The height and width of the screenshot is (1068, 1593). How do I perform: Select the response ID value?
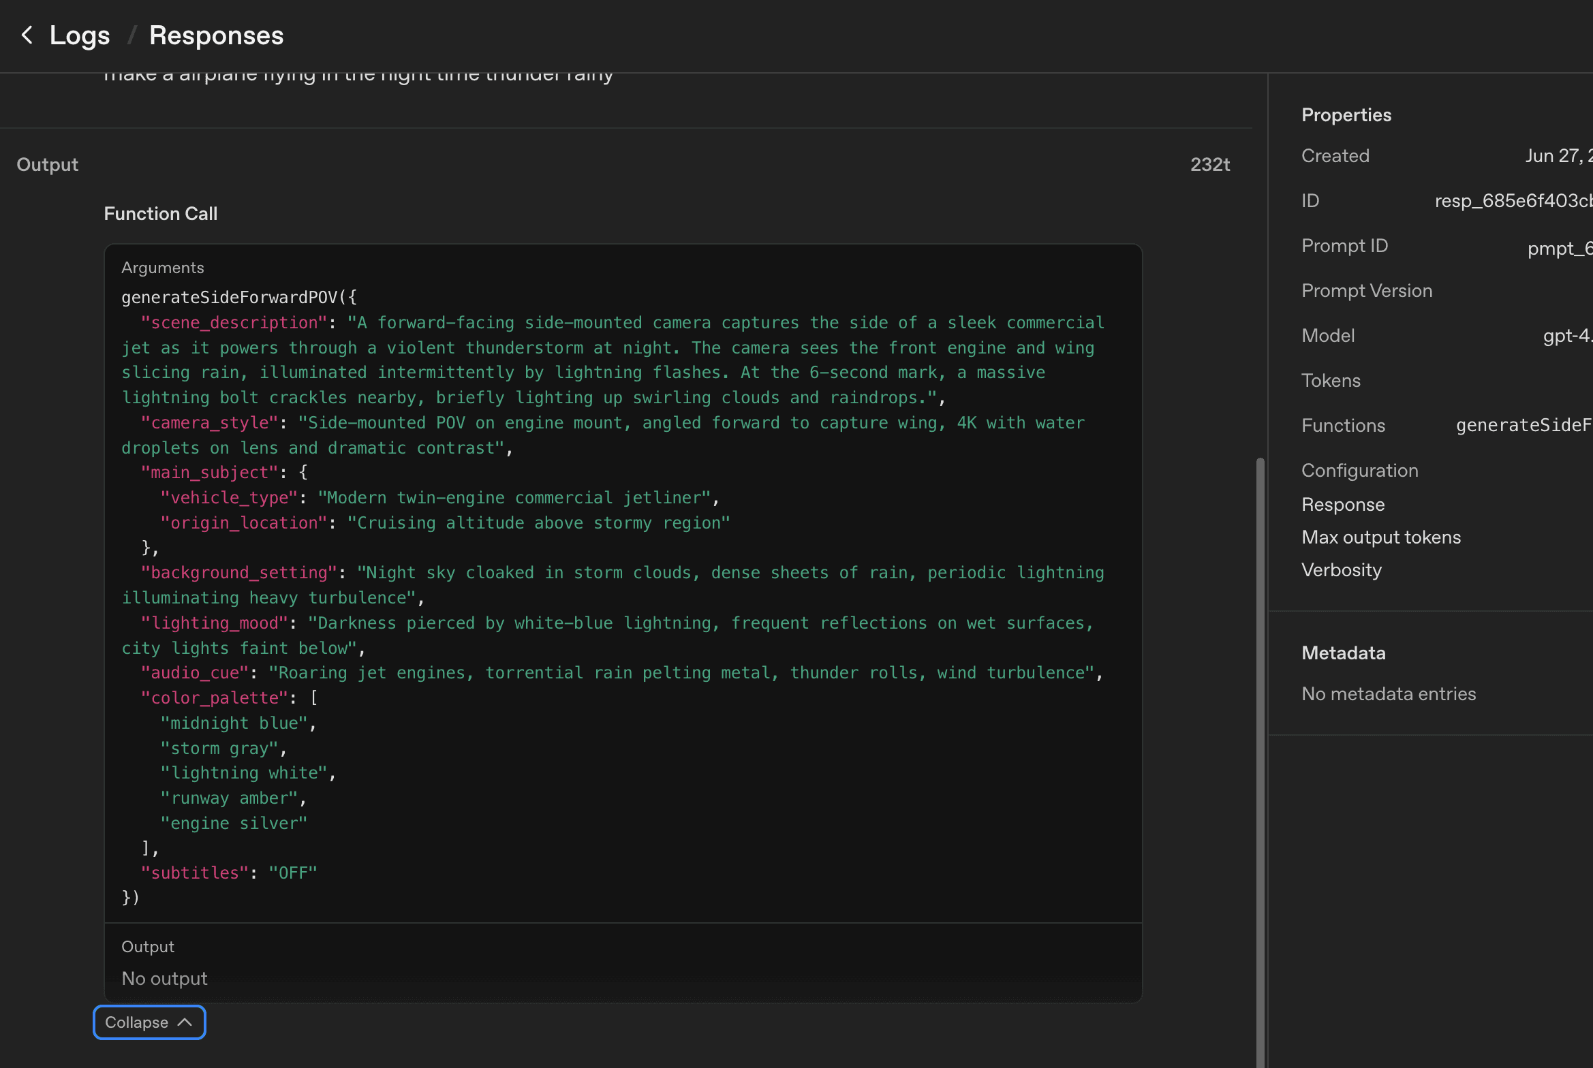click(1513, 201)
